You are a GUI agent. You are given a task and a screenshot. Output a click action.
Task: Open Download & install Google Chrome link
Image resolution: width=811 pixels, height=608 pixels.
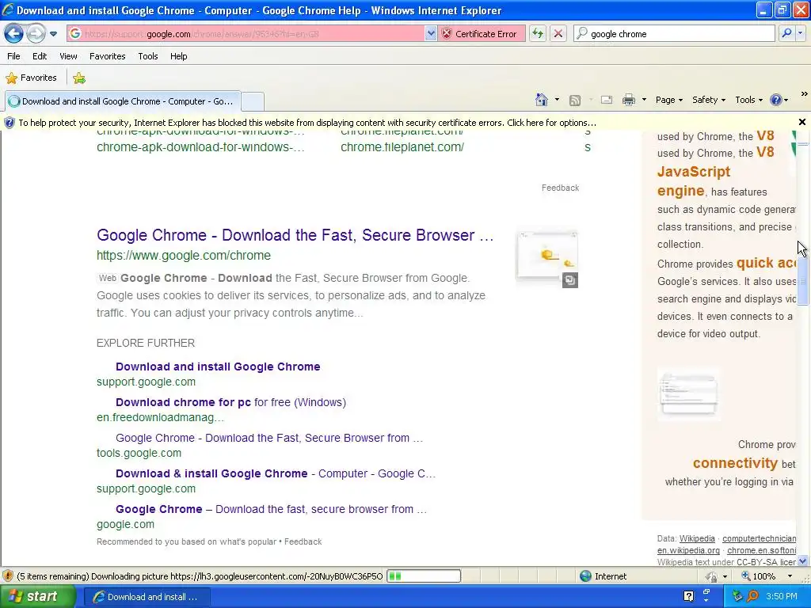pos(276,473)
